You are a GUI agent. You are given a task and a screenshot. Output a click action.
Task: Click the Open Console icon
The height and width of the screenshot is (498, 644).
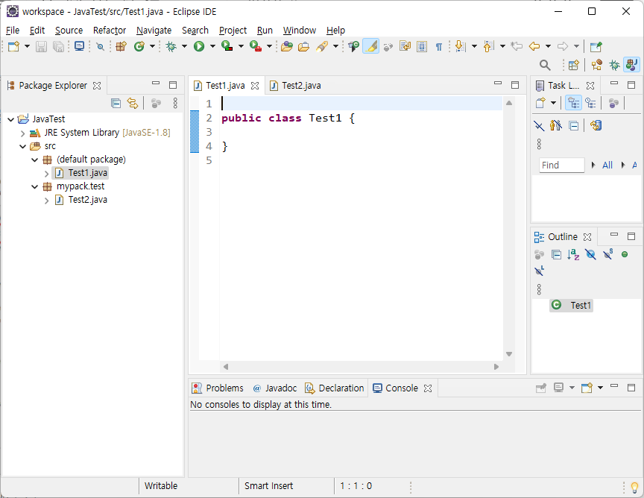pyautogui.click(x=587, y=388)
